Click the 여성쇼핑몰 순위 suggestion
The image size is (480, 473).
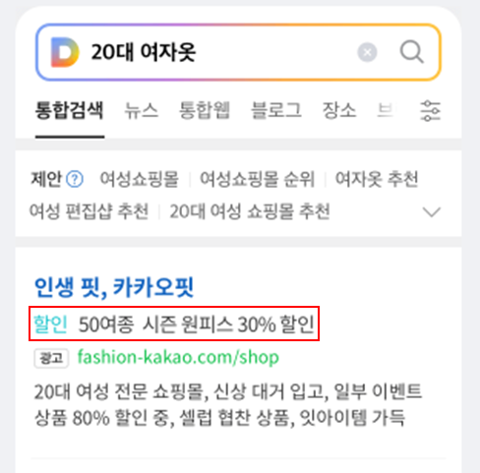[258, 179]
